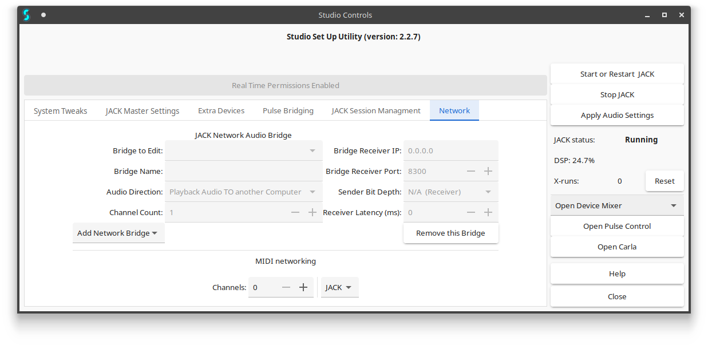Increase Channel Count with plus icon

coord(313,212)
